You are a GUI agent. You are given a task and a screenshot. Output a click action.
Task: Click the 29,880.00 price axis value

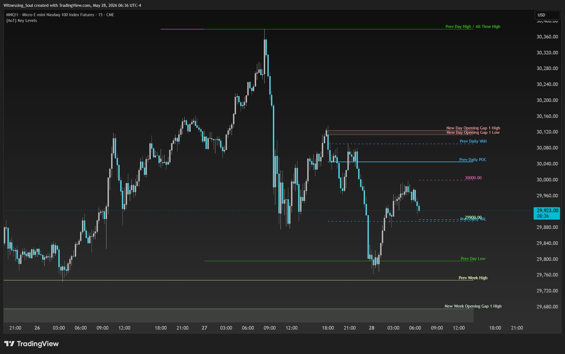pos(547,227)
